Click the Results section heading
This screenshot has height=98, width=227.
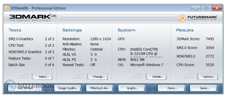coord(185,30)
